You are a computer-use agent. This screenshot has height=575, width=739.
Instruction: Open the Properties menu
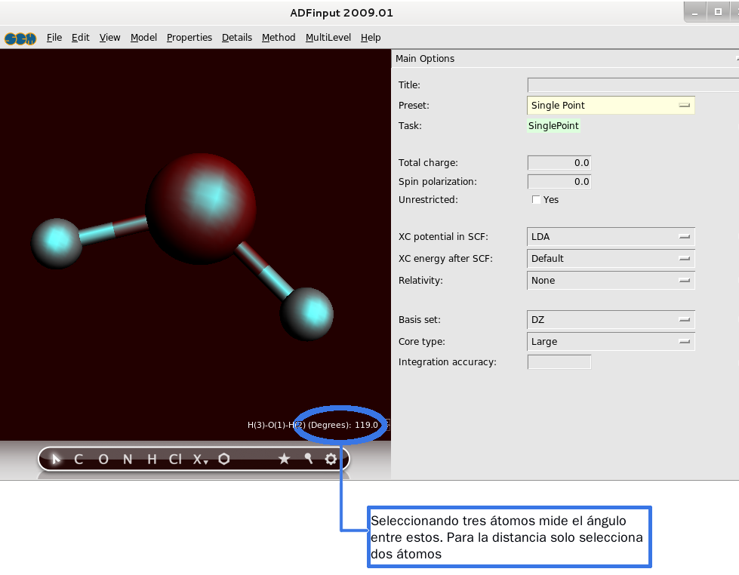(x=189, y=37)
